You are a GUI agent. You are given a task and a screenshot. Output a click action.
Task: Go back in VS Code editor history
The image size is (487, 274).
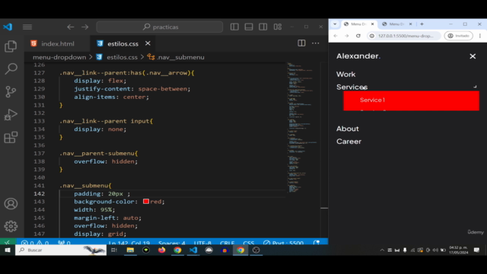[x=71, y=27]
